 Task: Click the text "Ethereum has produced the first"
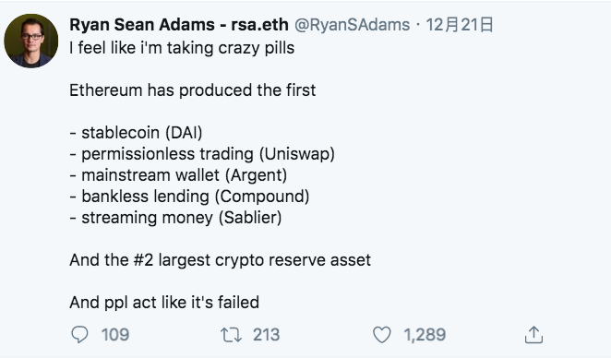tap(193, 90)
